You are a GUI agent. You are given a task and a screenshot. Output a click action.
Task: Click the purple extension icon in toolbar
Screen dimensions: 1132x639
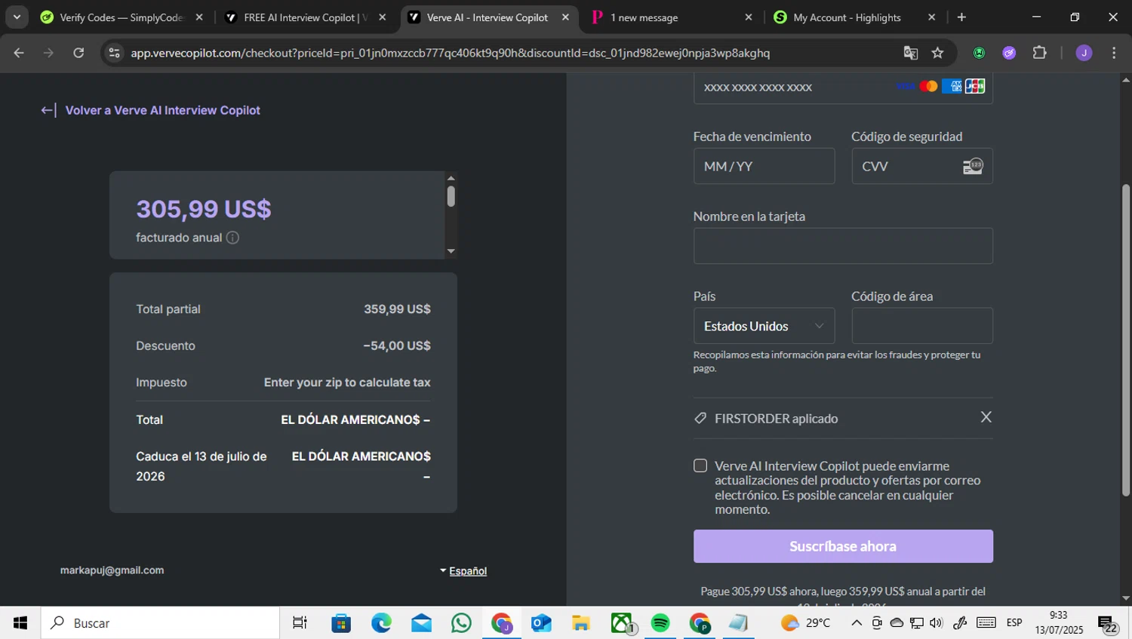(x=1009, y=53)
